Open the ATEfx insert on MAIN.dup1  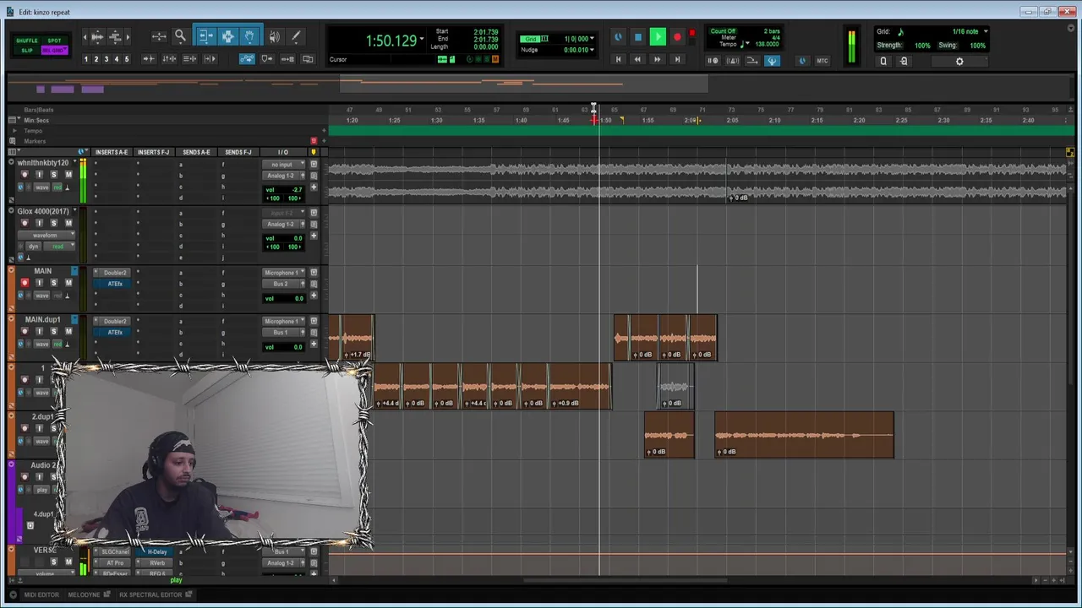pos(115,332)
